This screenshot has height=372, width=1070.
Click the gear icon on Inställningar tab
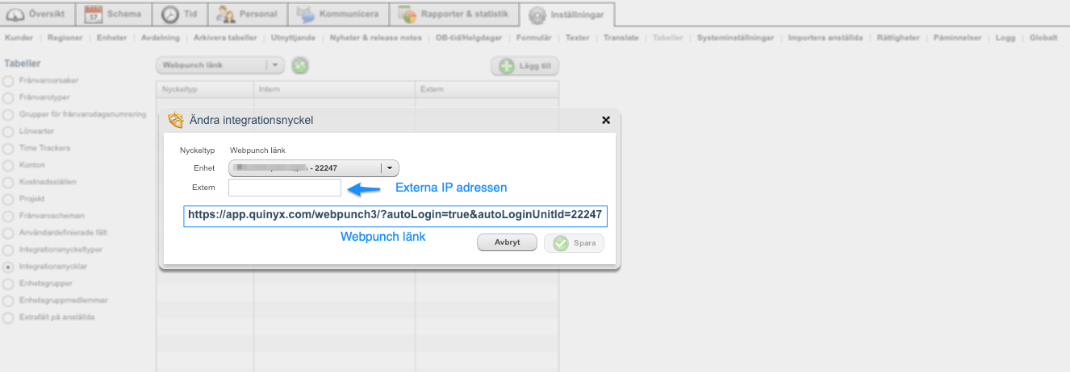[537, 14]
